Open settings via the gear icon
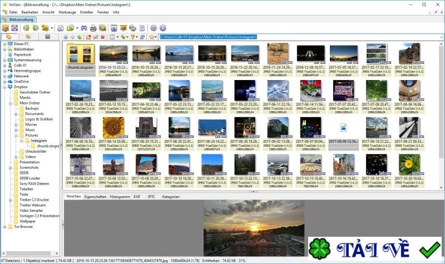445x264 pixels. click(154, 28)
